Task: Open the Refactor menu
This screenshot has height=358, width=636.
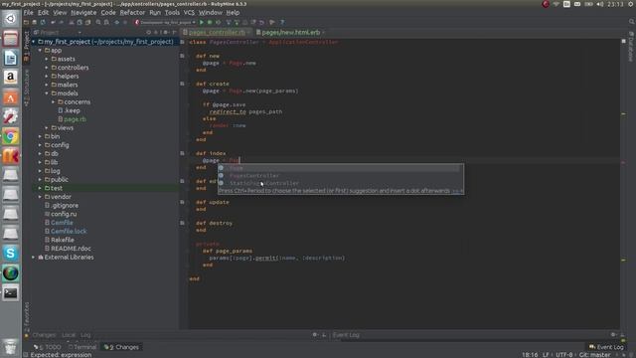Action: [132, 13]
